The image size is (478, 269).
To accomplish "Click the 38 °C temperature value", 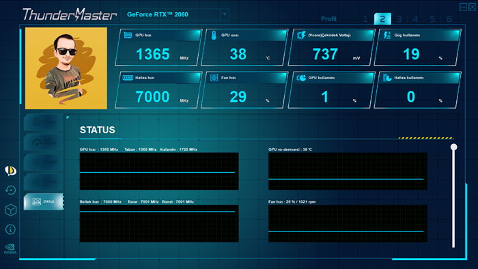I will (x=238, y=54).
